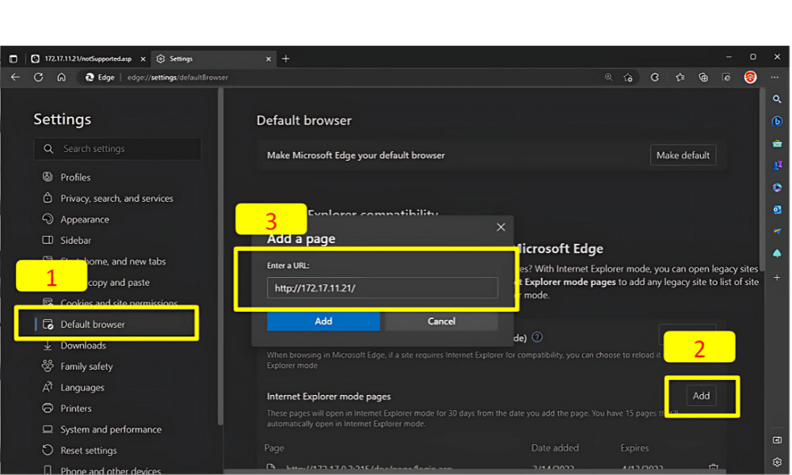Screen dimensions: 792x475
Task: Open Bing chat in the Edge sidebar
Action: tap(777, 121)
